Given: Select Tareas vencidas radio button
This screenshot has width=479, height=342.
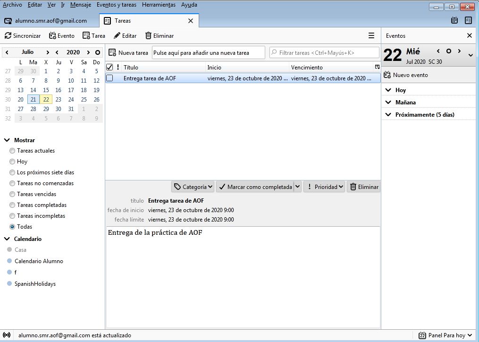Looking at the screenshot, I should [x=12, y=194].
